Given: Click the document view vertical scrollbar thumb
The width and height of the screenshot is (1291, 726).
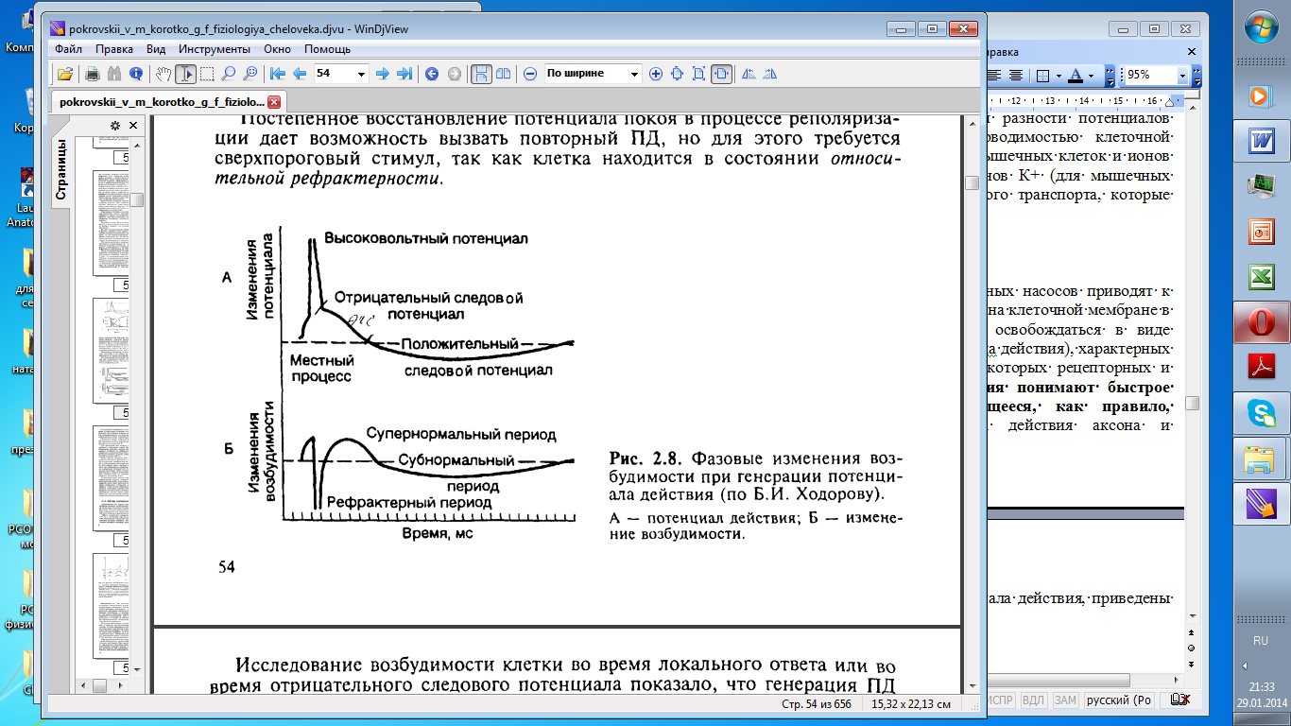Looking at the screenshot, I should coord(971,183).
